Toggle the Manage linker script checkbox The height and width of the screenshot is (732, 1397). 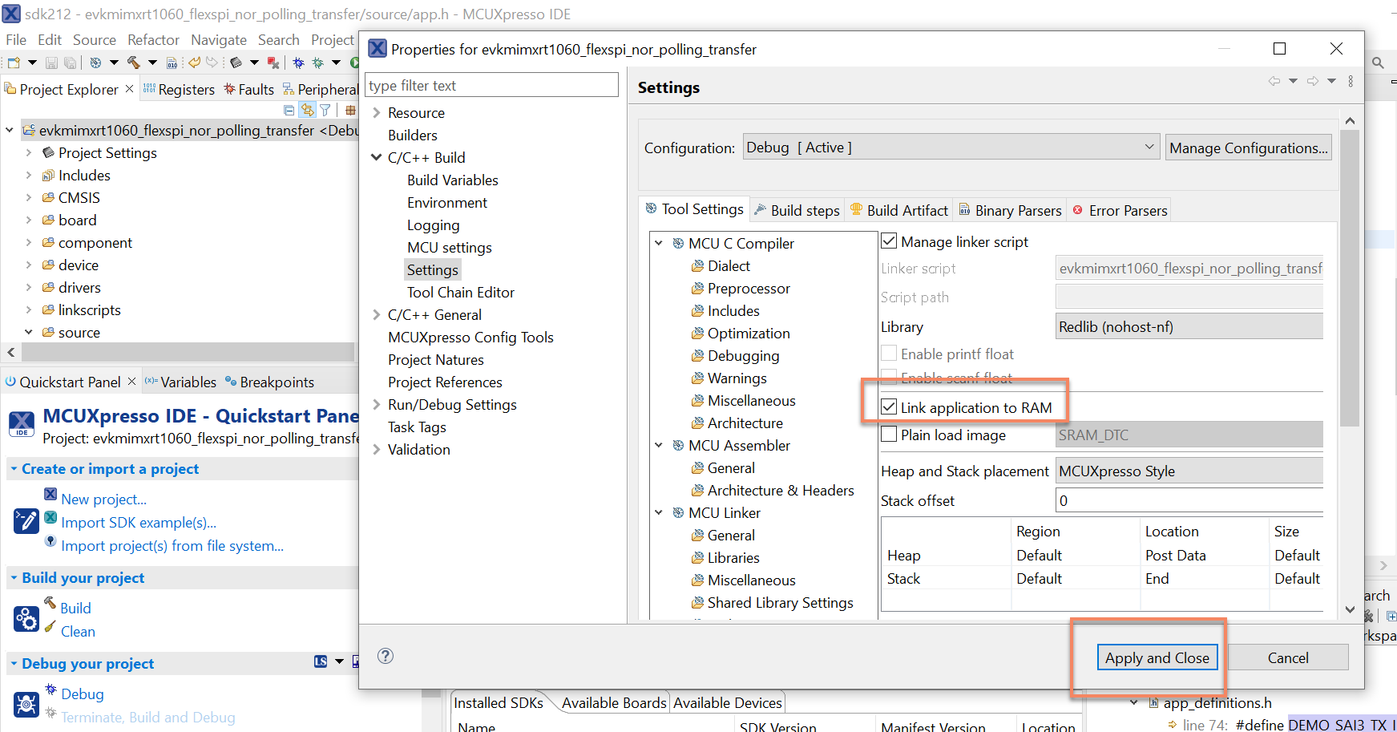click(889, 241)
